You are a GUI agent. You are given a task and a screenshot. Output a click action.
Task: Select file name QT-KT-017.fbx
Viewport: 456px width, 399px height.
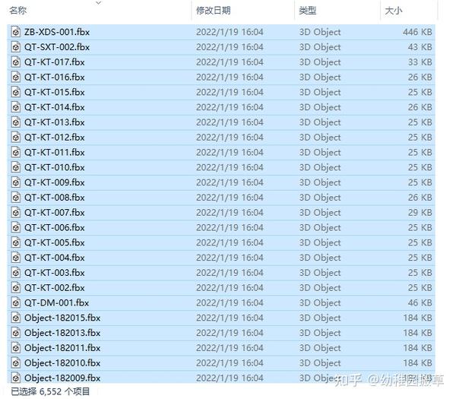point(55,62)
